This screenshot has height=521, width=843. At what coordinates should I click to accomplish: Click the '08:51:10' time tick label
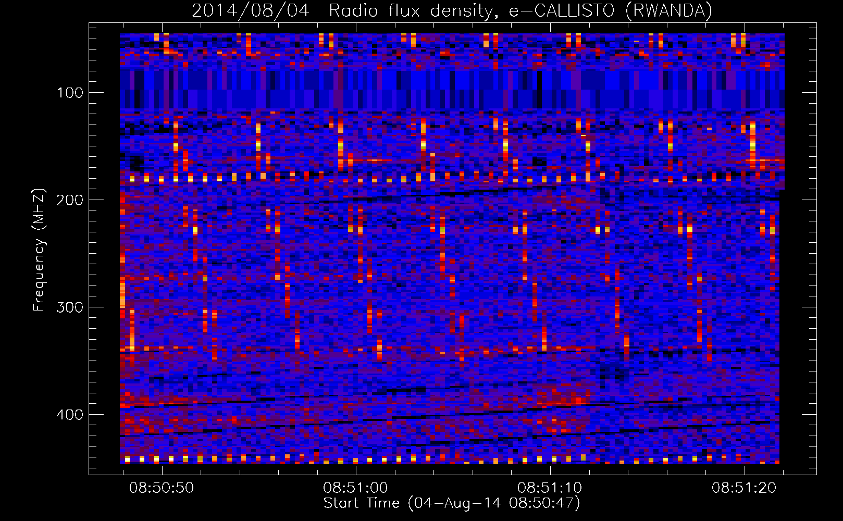point(550,488)
